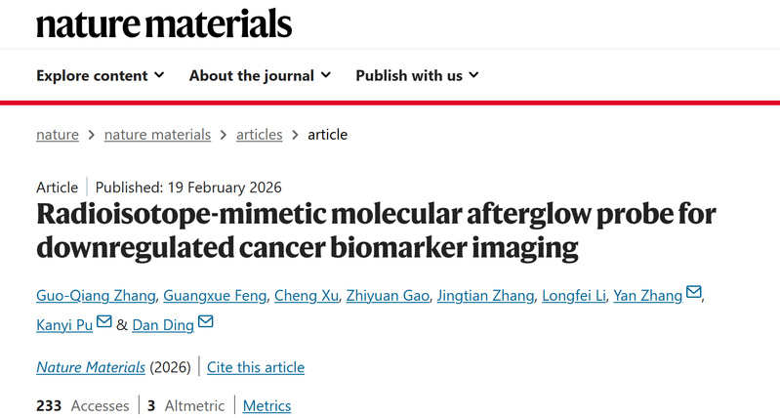Open the Metrics link
Image resolution: width=780 pixels, height=418 pixels.
click(267, 405)
